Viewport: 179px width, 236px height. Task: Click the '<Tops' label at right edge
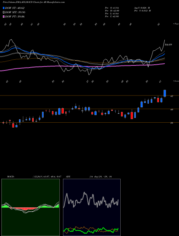click(x=176, y=24)
